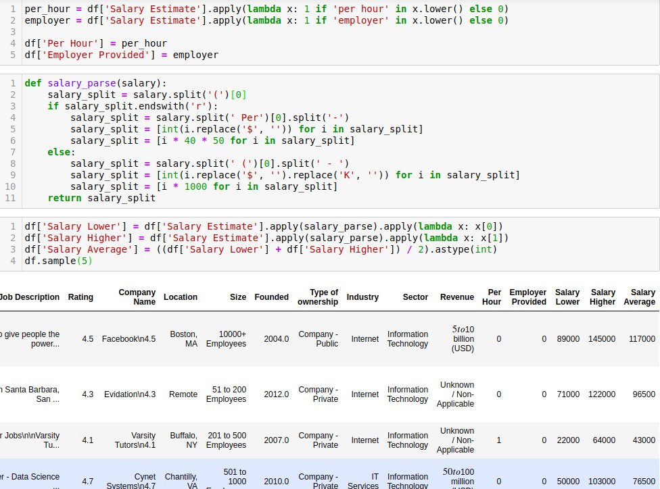Select the Evidation\n4.3 company cell
Viewport: 660px width, 489px height.
(130, 394)
